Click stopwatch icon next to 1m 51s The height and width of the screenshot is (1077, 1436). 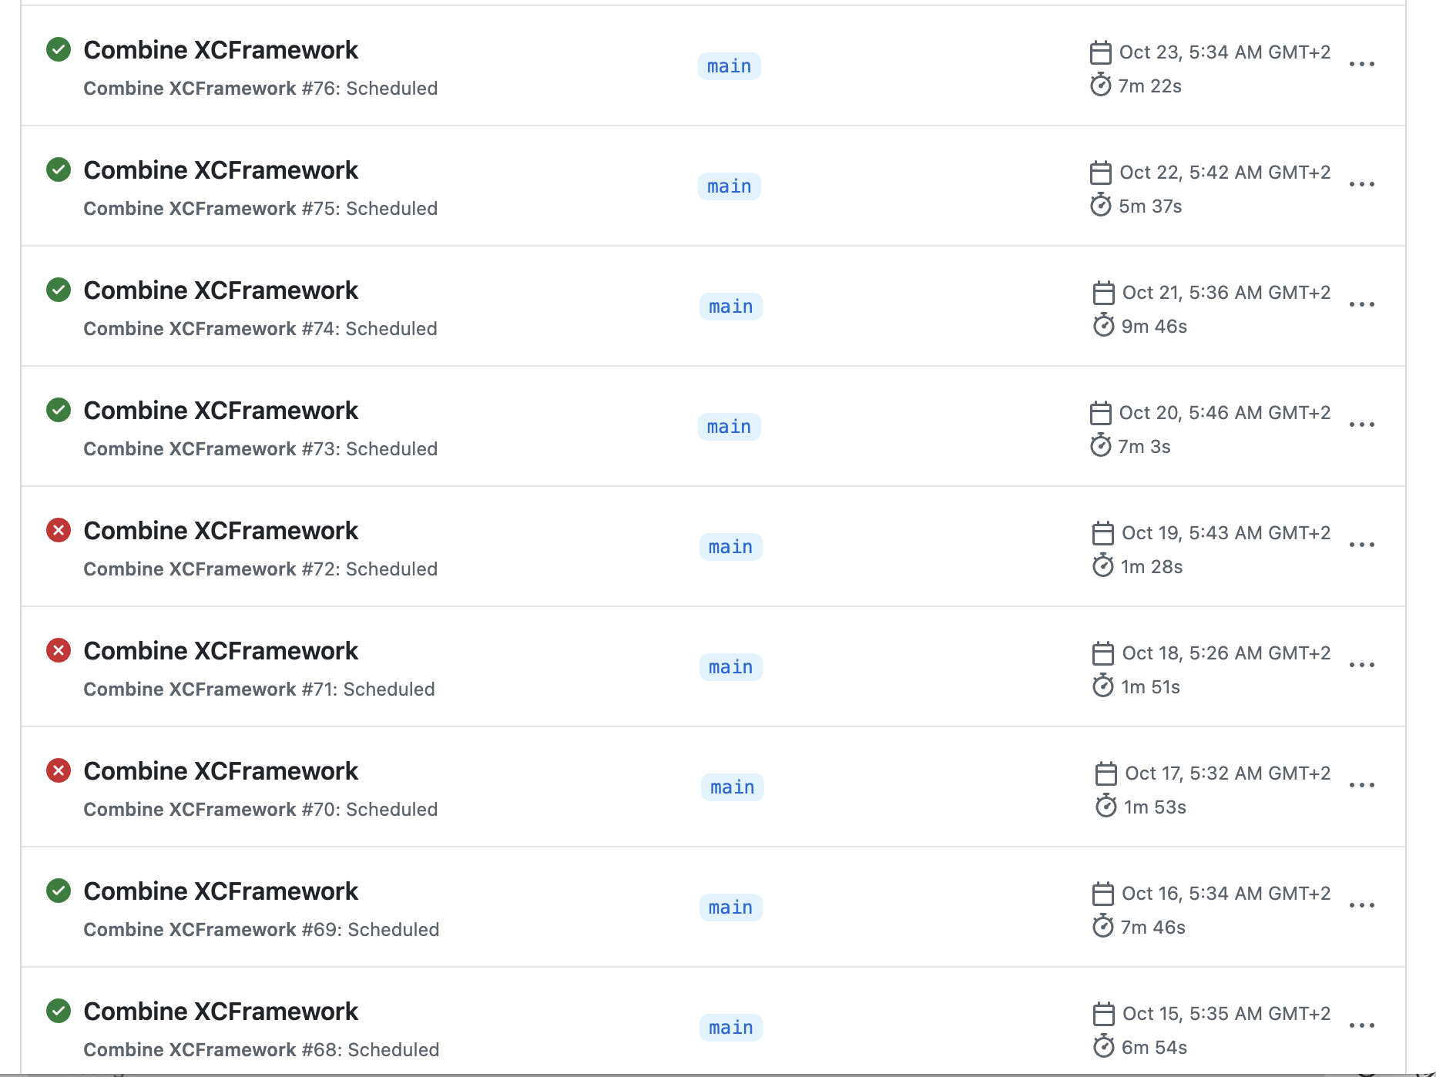(x=1102, y=686)
